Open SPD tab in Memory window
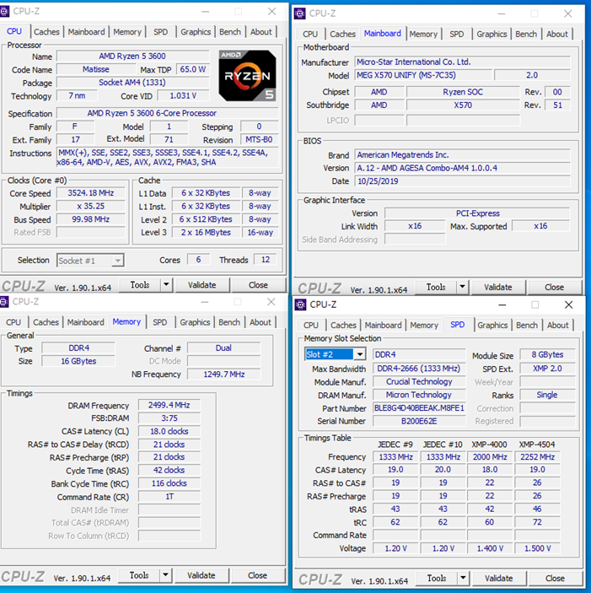Image resolution: width=591 pixels, height=593 pixels. coord(160,322)
